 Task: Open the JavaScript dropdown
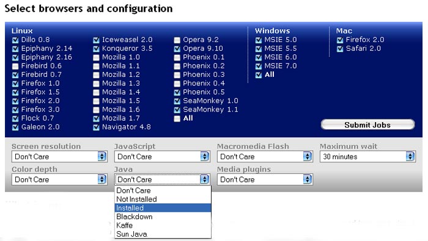tap(162, 157)
